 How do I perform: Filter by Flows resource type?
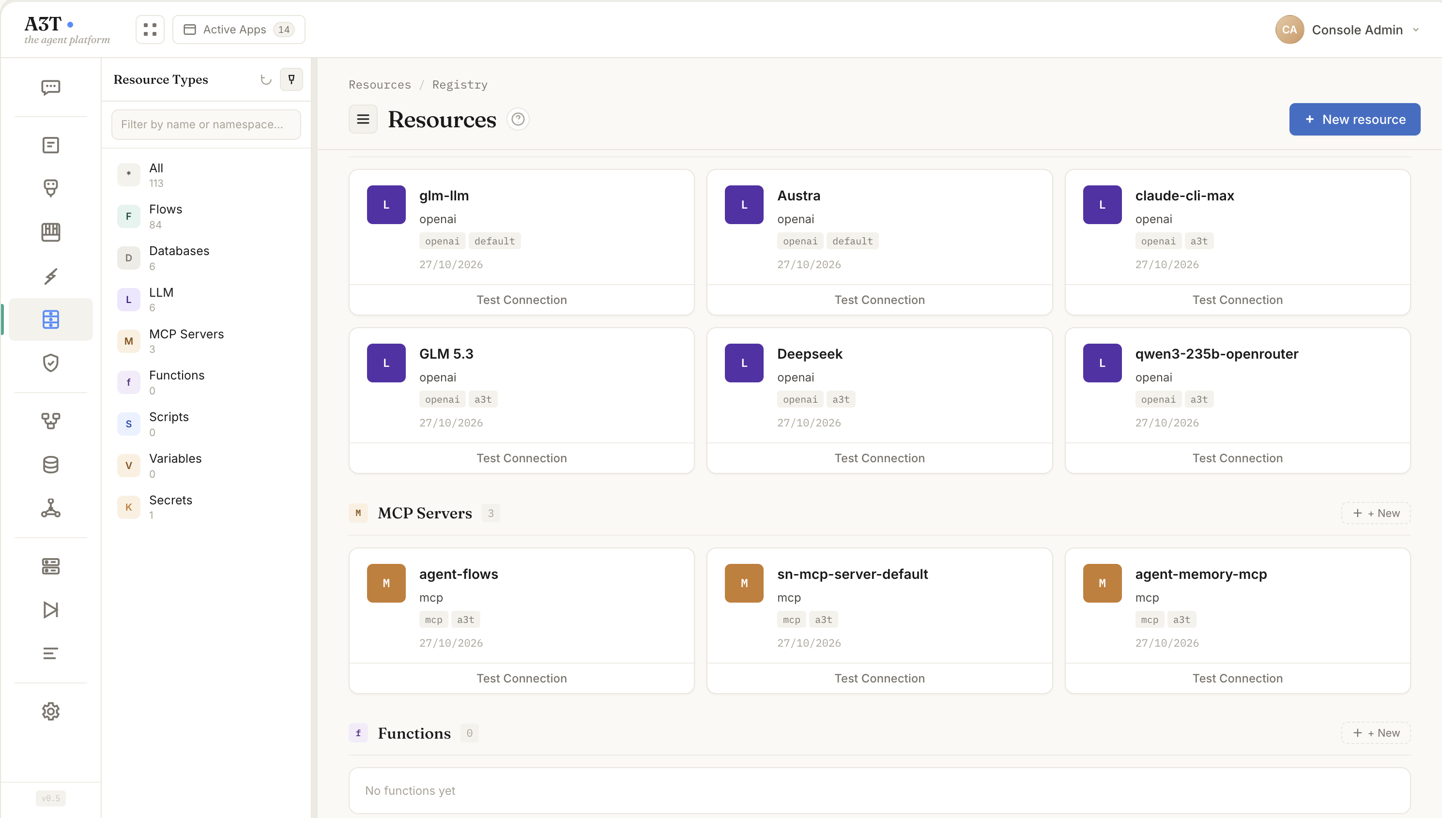coord(206,216)
